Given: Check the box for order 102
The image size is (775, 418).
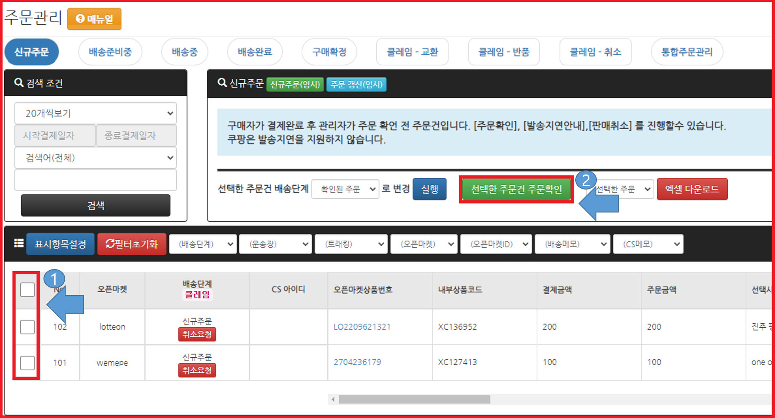Looking at the screenshot, I should click(x=28, y=327).
